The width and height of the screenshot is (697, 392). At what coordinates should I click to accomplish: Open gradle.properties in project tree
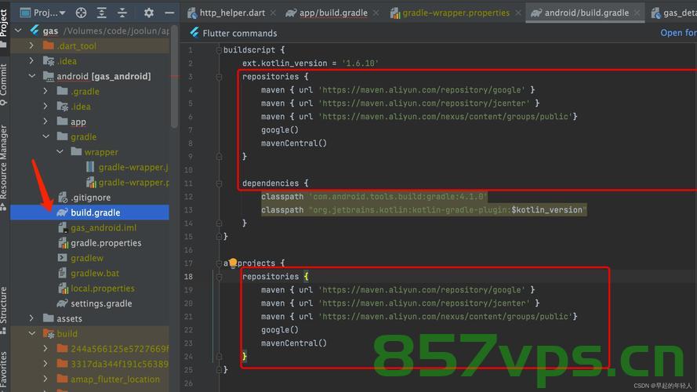(x=100, y=243)
